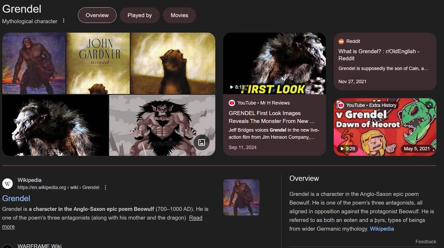Click the May 5, 2021 date badge

(417, 149)
